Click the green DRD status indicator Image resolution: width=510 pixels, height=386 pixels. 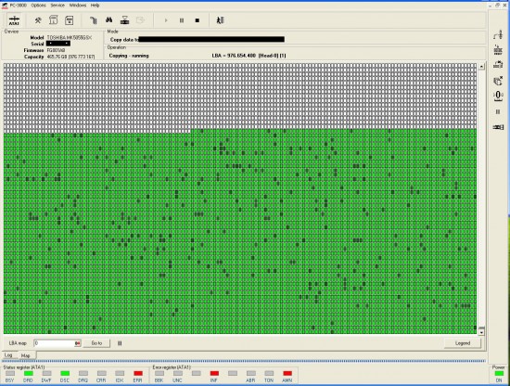point(29,373)
